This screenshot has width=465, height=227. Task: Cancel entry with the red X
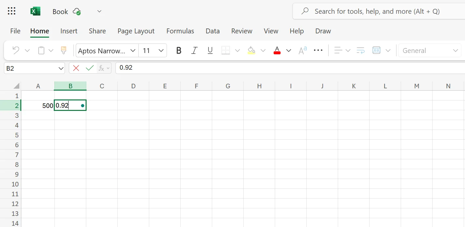click(x=76, y=68)
